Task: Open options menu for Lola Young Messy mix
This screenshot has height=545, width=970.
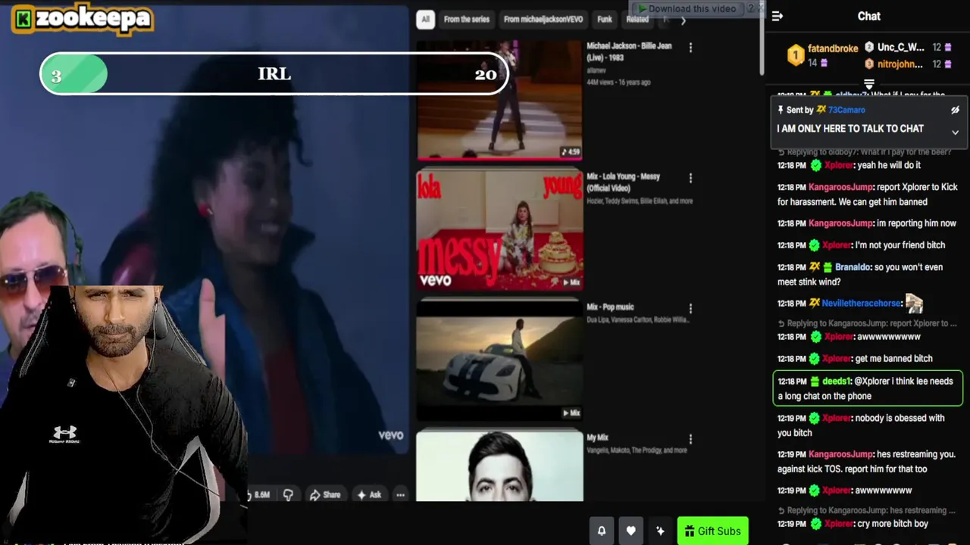Action: click(690, 178)
